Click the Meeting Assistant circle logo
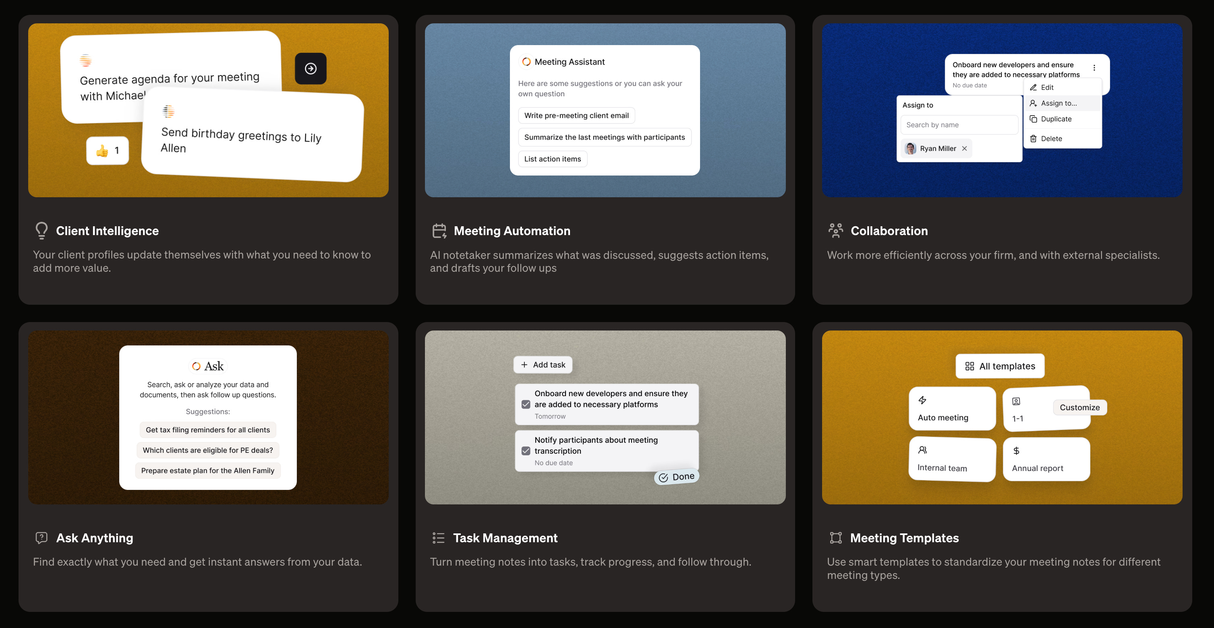This screenshot has height=628, width=1214. click(x=526, y=62)
